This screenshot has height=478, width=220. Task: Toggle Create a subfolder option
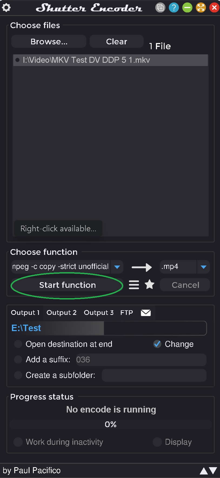click(18, 375)
